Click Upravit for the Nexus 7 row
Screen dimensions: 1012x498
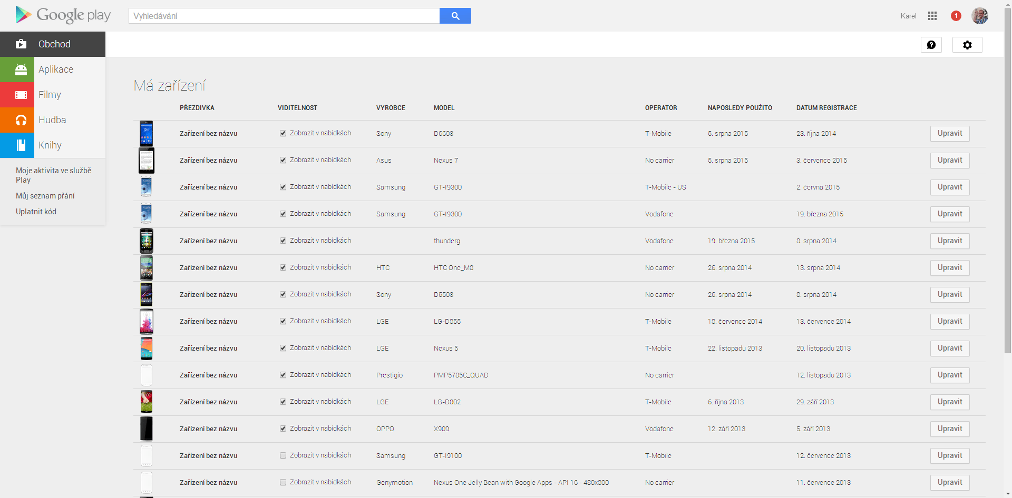[950, 161]
